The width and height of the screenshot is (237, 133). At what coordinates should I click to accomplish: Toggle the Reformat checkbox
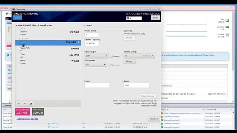pyautogui.click(x=110, y=65)
